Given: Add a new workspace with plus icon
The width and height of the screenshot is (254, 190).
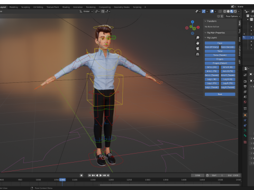Looking at the screenshot, I should pos(145,7).
